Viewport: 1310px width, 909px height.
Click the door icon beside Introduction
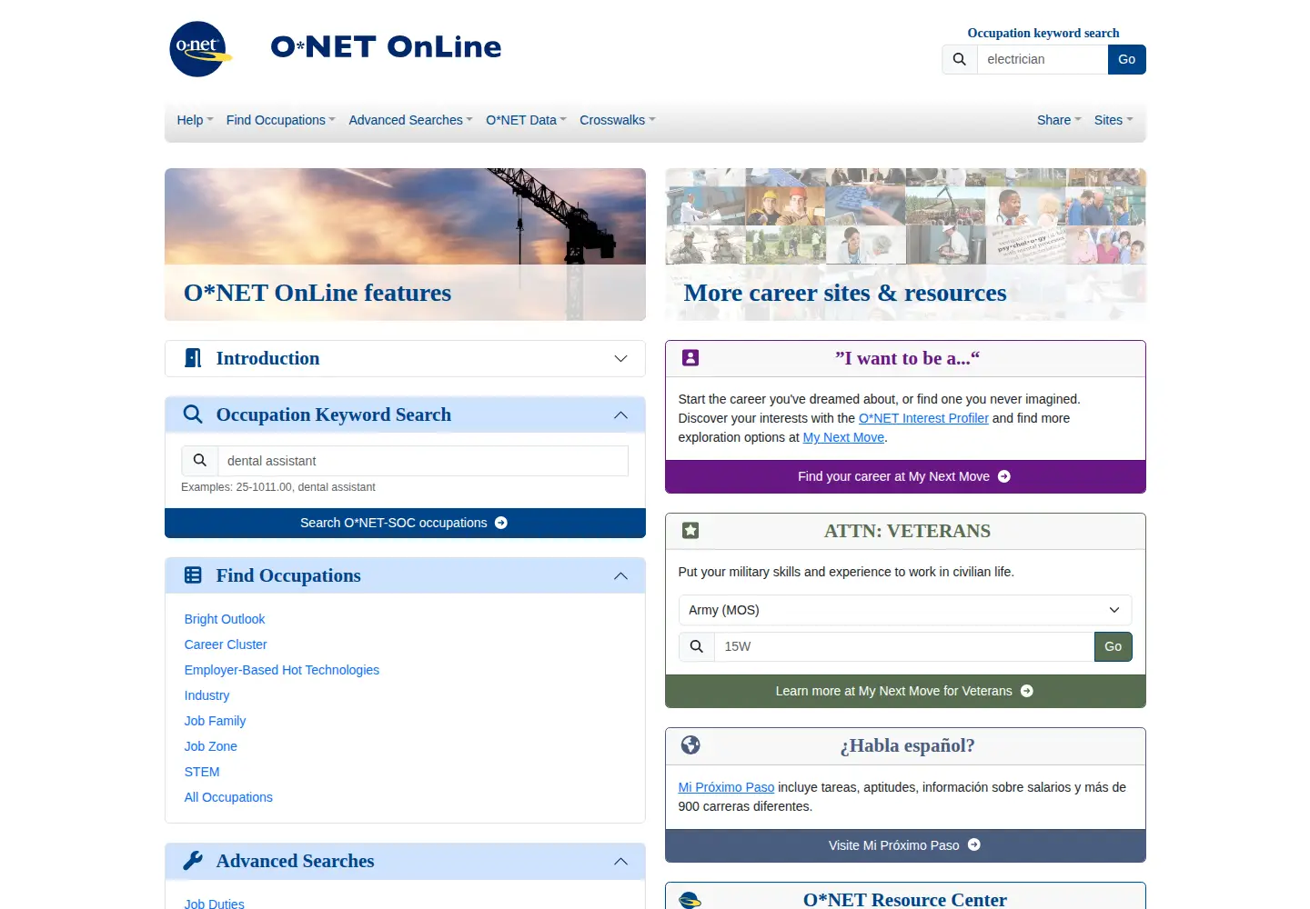[x=193, y=358]
